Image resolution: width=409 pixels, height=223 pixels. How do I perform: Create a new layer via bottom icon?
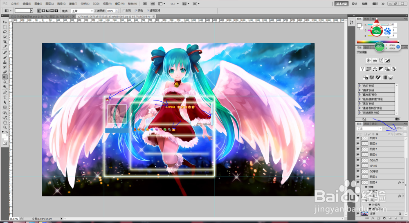pyautogui.click(x=396, y=218)
